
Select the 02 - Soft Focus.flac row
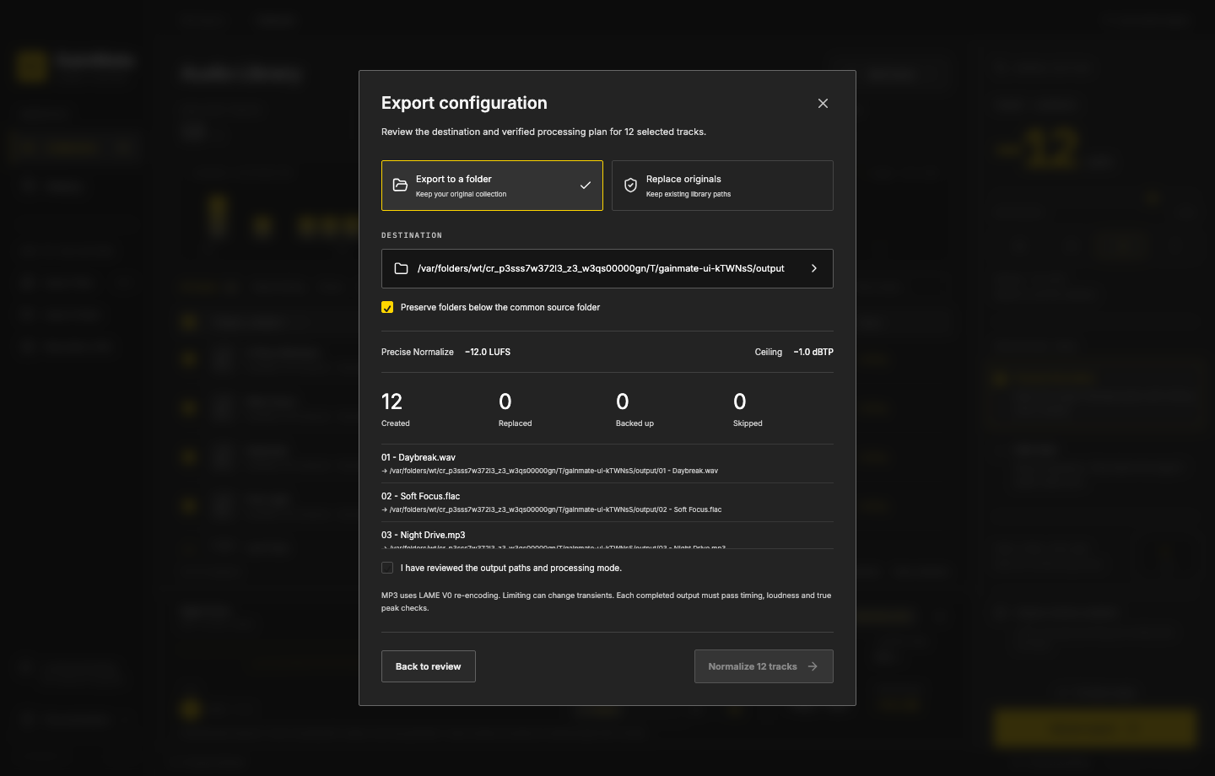click(x=607, y=503)
